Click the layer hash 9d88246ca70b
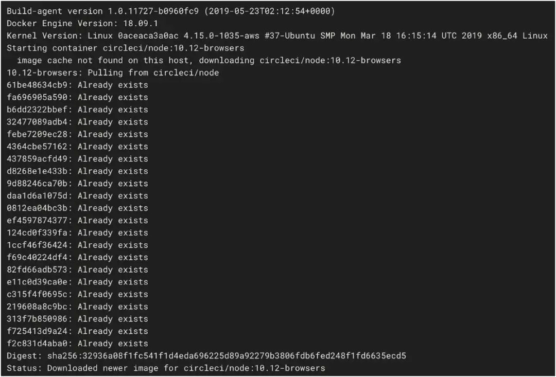The height and width of the screenshot is (377, 556). coord(39,184)
